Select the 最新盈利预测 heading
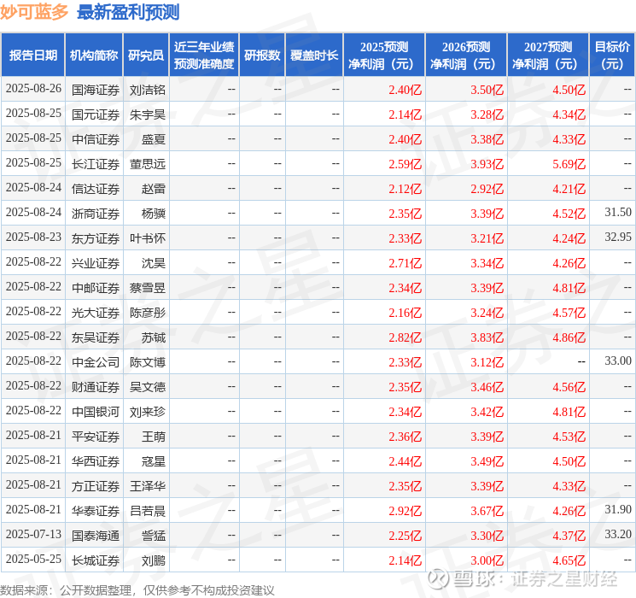This screenshot has width=636, height=598. pyautogui.click(x=128, y=12)
